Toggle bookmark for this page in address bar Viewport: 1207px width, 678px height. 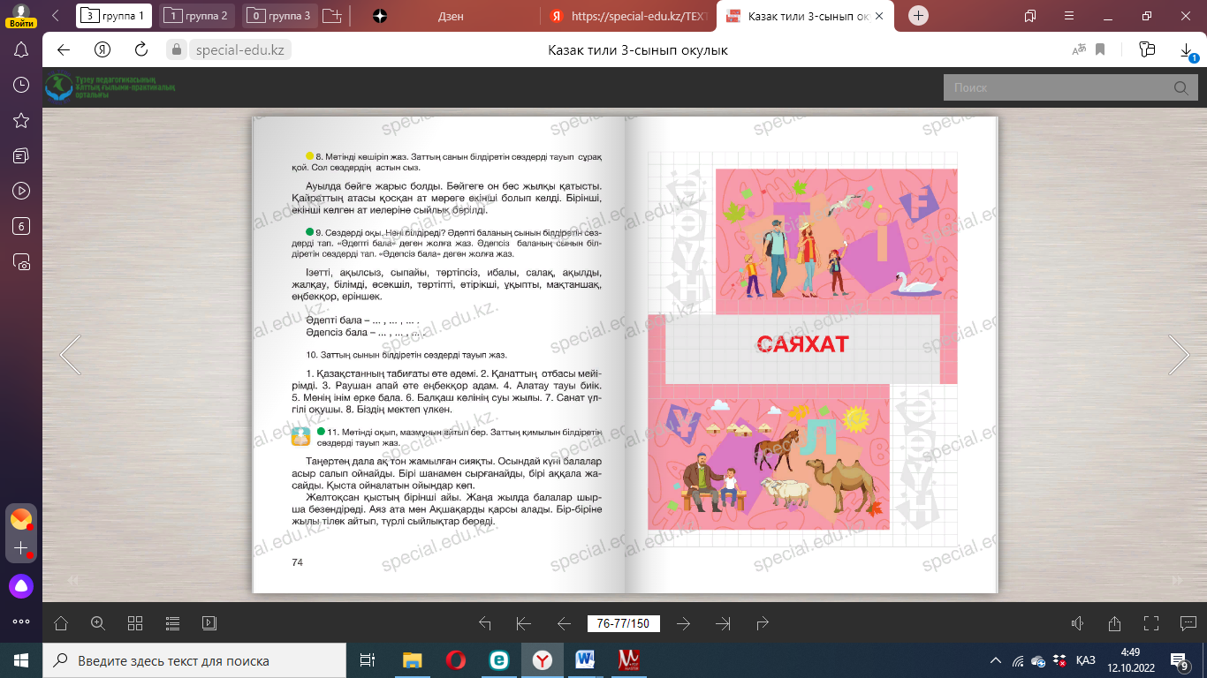click(x=1101, y=49)
